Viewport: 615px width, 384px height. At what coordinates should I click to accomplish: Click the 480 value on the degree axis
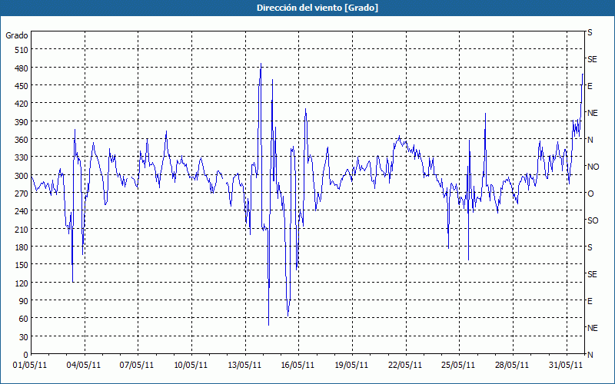(x=22, y=68)
